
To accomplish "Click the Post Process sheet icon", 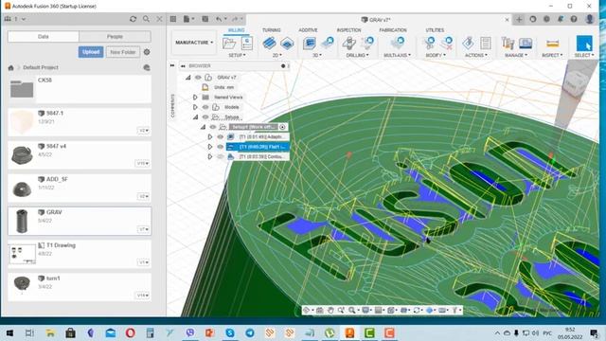I will 486,43.
